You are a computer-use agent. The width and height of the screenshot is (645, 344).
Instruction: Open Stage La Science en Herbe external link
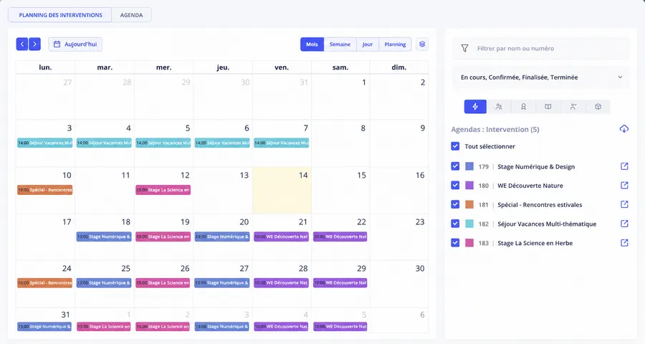pyautogui.click(x=624, y=243)
